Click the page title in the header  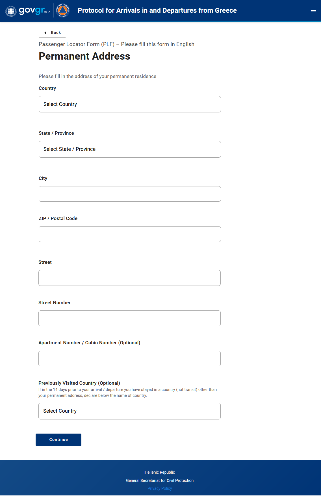[x=157, y=10]
